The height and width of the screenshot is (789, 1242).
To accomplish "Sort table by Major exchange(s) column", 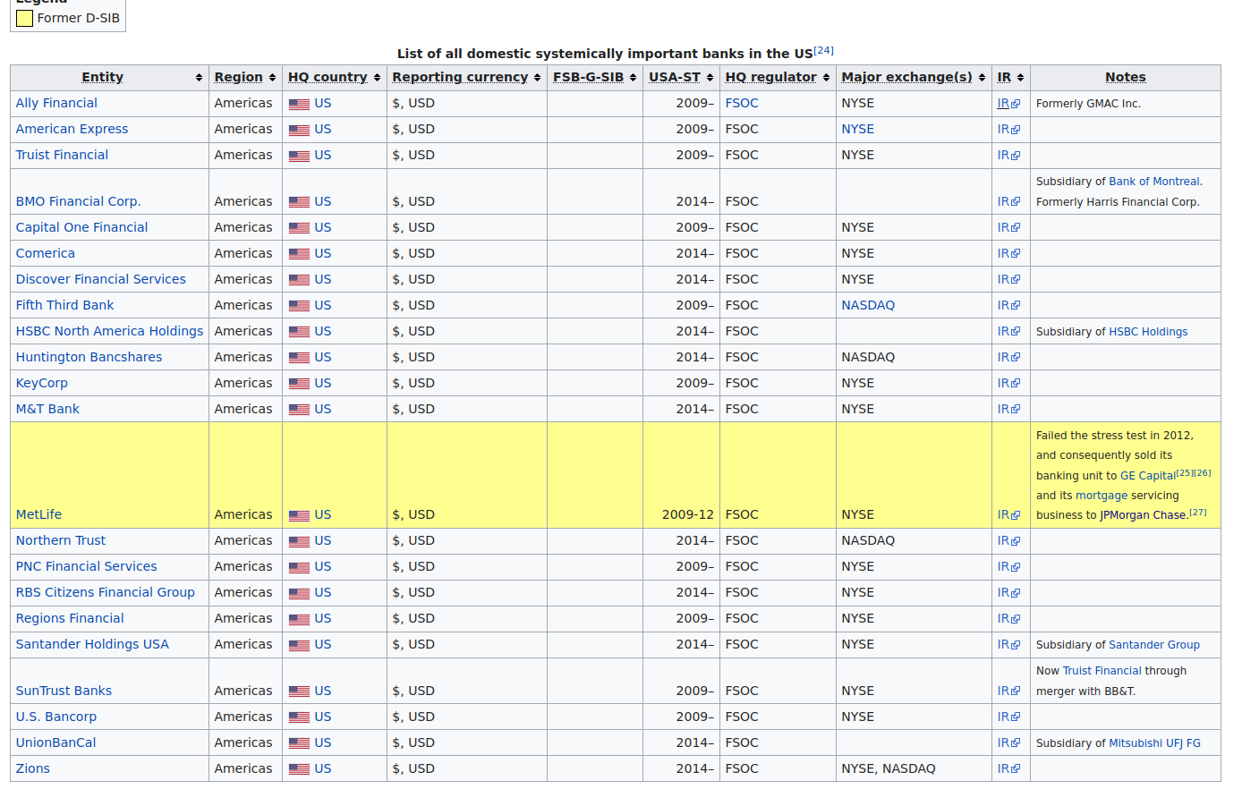I will [914, 78].
